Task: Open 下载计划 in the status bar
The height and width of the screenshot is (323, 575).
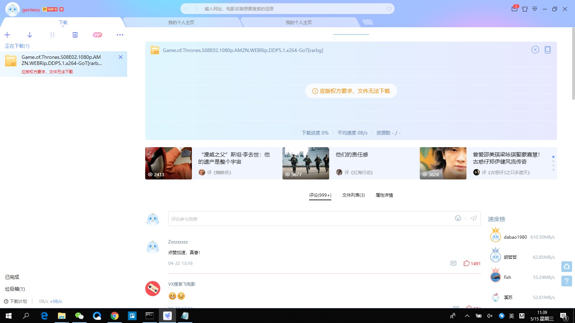Action: point(15,301)
